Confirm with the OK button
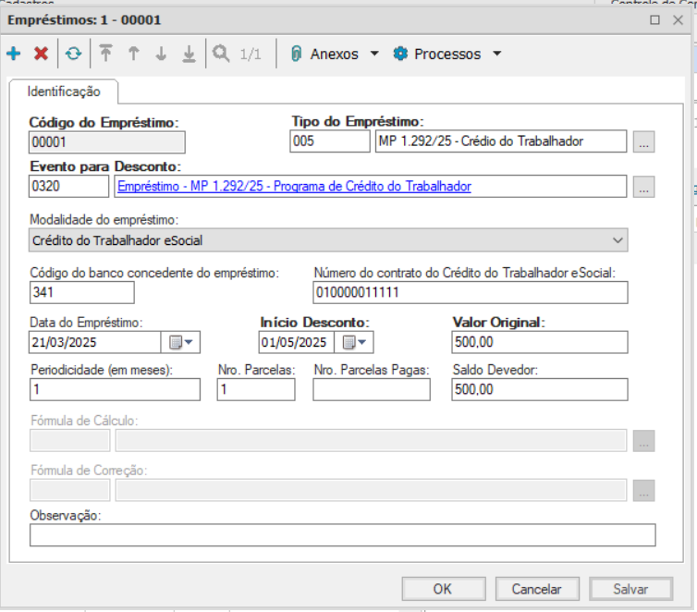This screenshot has height=612, width=697. (x=444, y=589)
